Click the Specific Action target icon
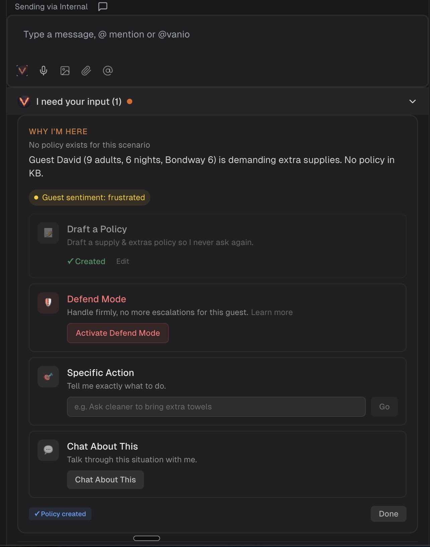This screenshot has width=430, height=547. 48,377
